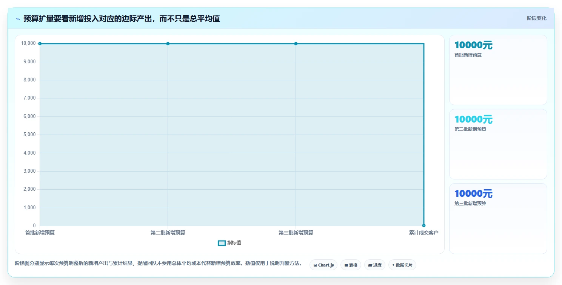The width and height of the screenshot is (562, 285).
Task: Click the 第二批新增预算 x-axis label
Action: coord(168,233)
